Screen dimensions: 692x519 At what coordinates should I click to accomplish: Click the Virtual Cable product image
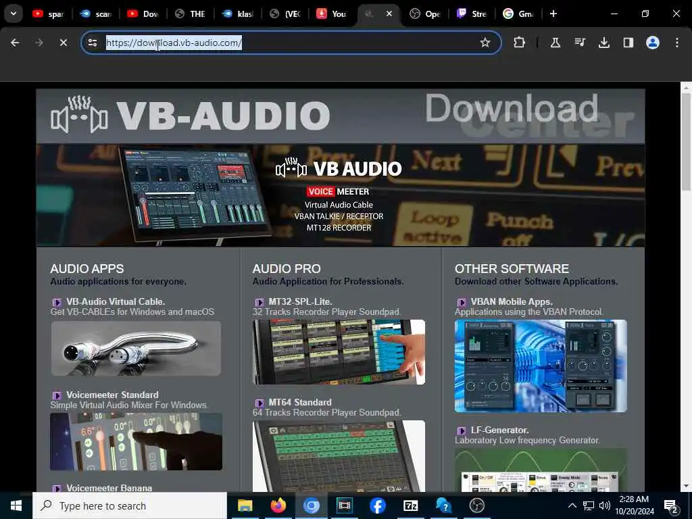point(136,349)
